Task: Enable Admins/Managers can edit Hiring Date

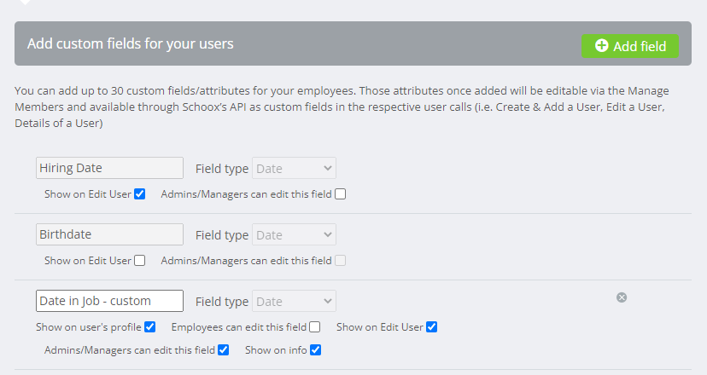Action: (x=341, y=194)
